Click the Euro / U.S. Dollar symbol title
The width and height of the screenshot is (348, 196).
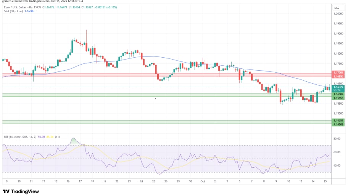[x=18, y=7]
